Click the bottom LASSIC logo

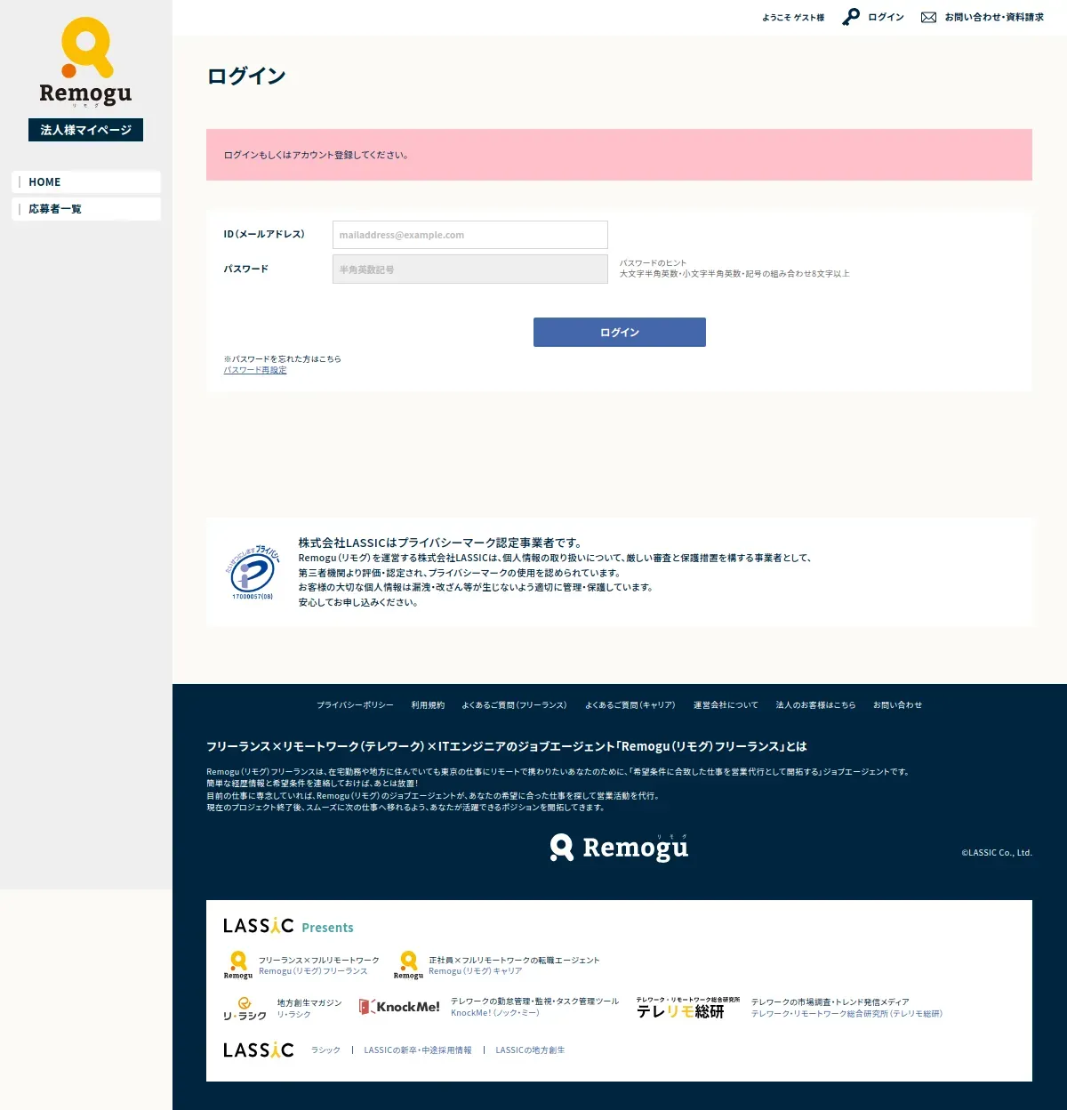tap(258, 1050)
